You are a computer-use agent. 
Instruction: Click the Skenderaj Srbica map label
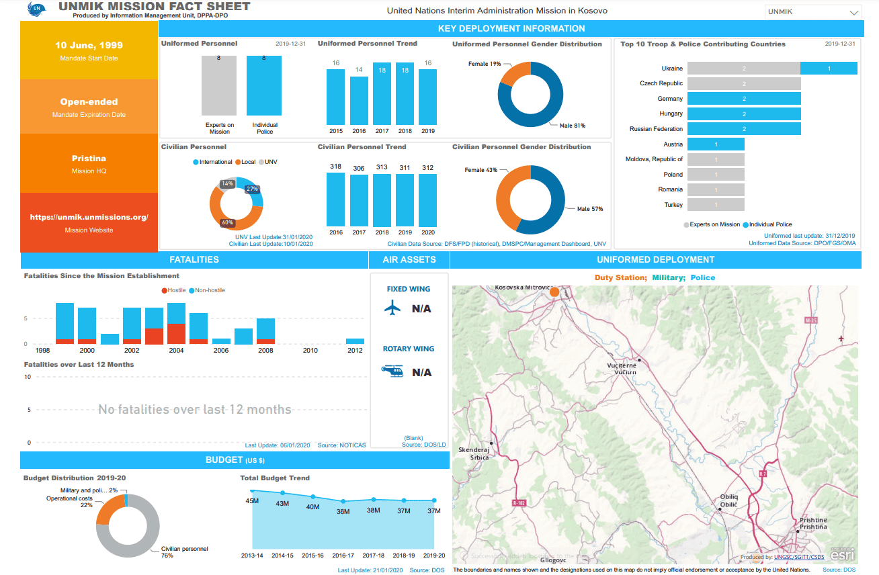(x=475, y=453)
